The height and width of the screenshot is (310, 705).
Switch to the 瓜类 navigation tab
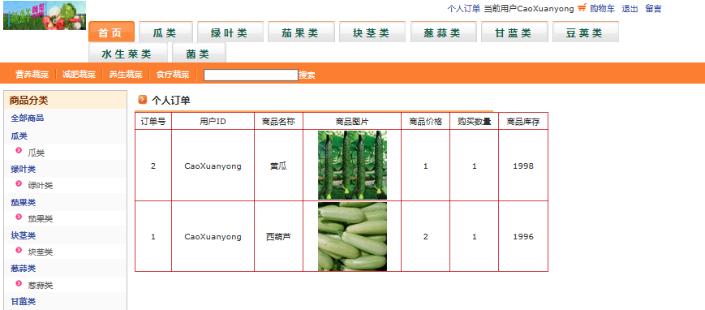tap(166, 32)
